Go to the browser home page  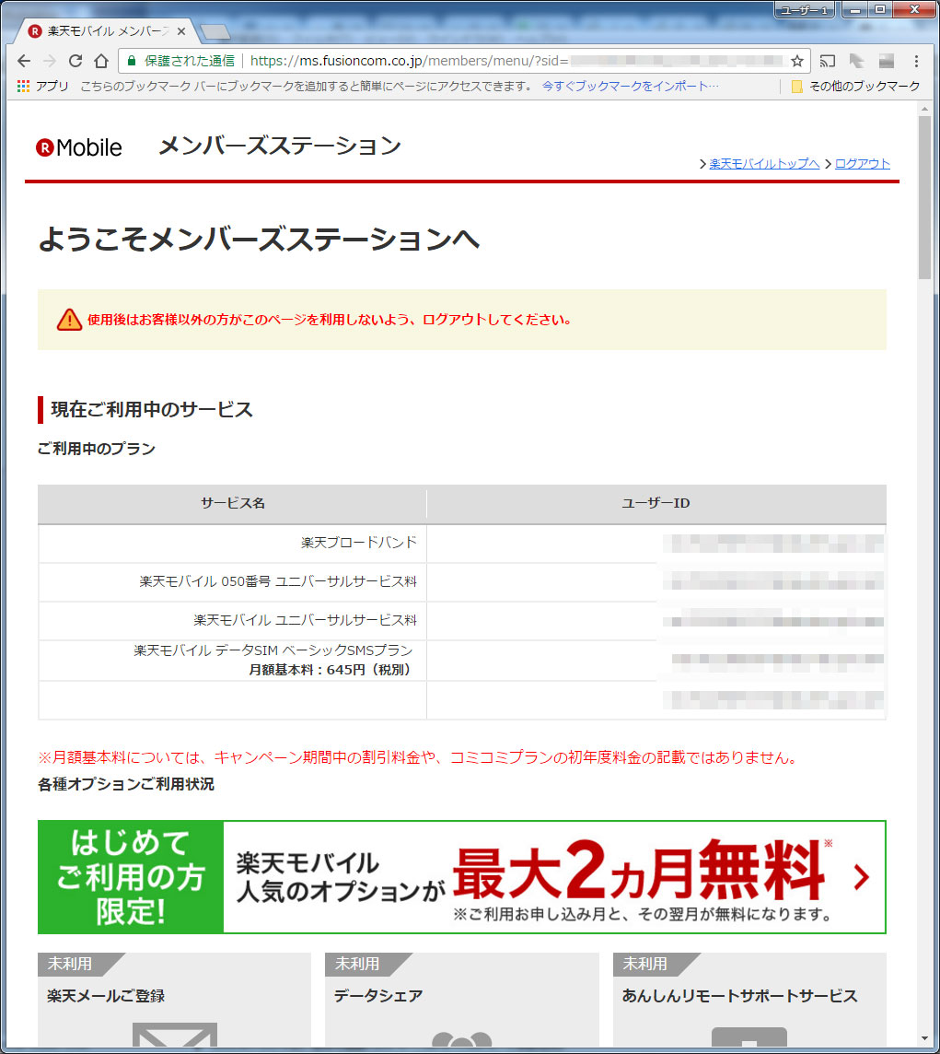[101, 61]
